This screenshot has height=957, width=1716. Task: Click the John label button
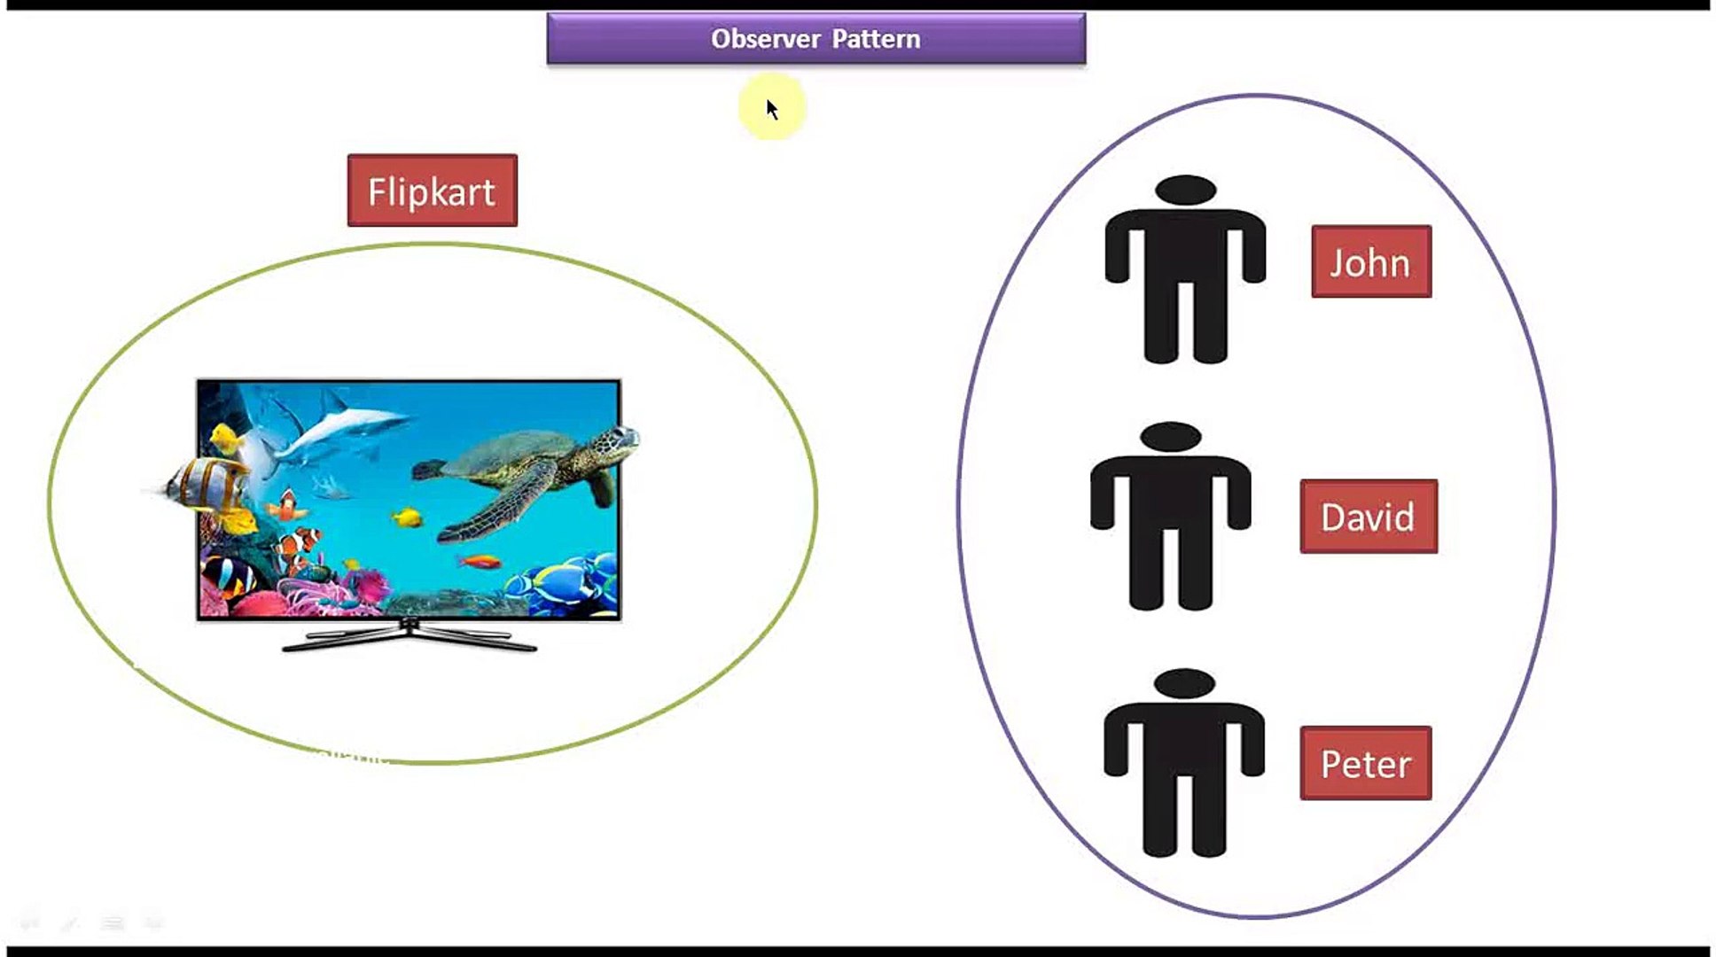[1369, 261]
